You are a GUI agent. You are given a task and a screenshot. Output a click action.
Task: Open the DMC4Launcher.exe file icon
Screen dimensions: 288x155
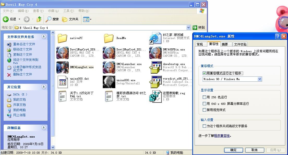(x=109, y=67)
